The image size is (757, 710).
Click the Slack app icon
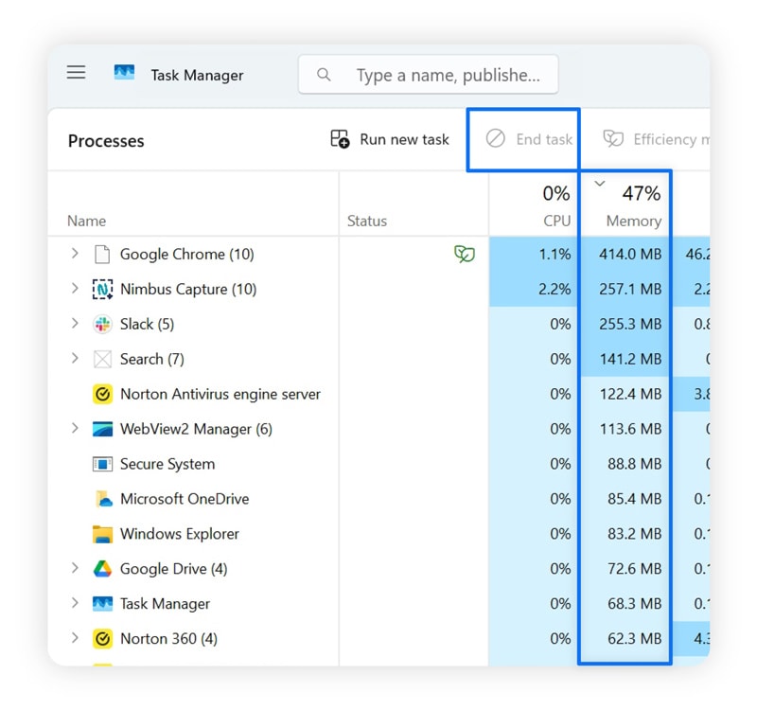tap(101, 324)
